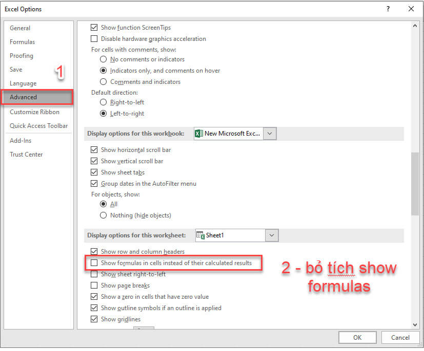Screen dimensions: 424x351
Task: Select No comments or indicators
Action: [103, 59]
